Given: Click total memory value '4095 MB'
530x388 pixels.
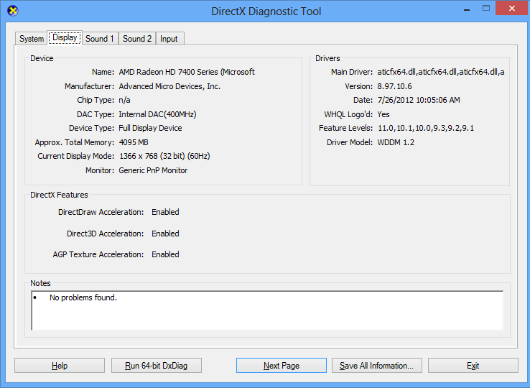Looking at the screenshot, I should pos(134,142).
